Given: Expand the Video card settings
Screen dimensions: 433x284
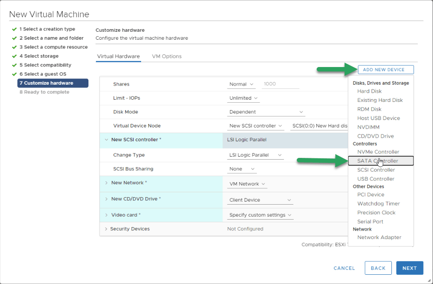Looking at the screenshot, I should [x=106, y=215].
